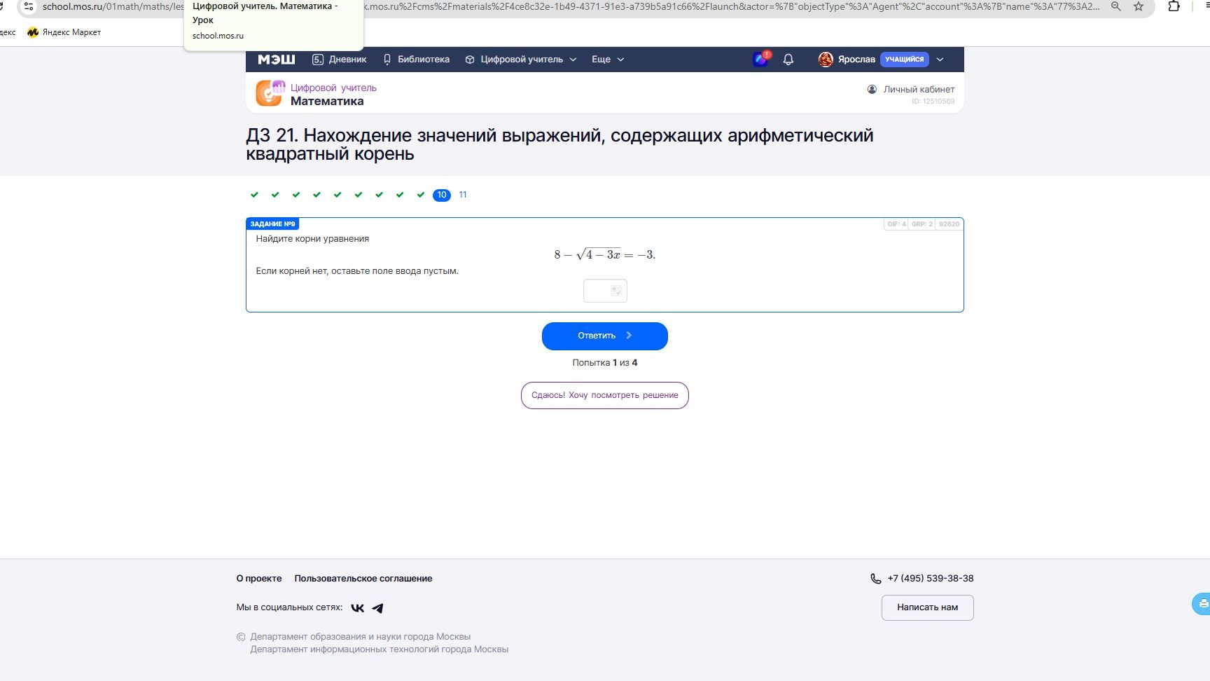Image resolution: width=1210 pixels, height=681 pixels.
Task: Click the first completed task checkmark
Action: pos(255,195)
